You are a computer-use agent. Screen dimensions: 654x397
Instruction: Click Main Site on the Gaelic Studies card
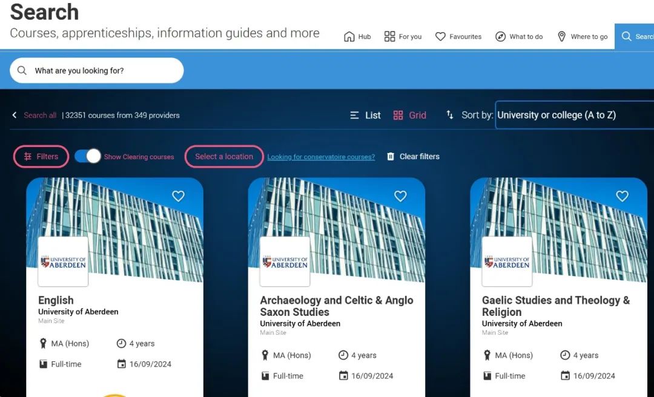(x=495, y=332)
